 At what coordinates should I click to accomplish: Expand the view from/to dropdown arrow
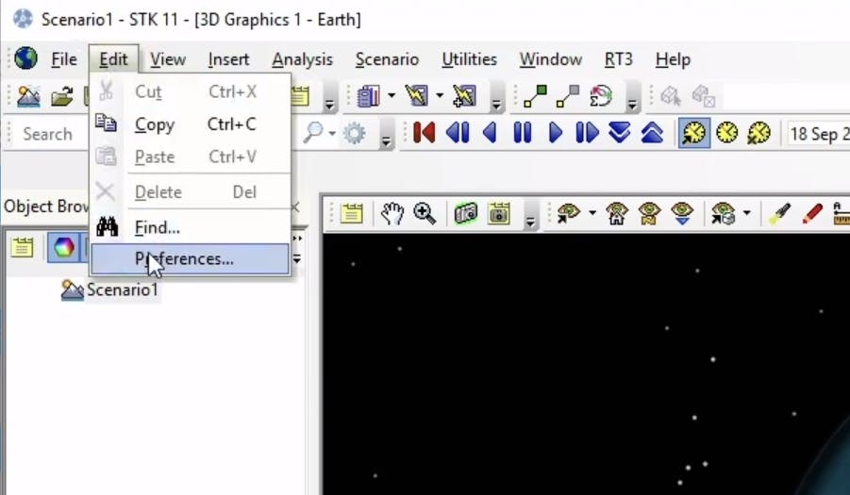(x=592, y=213)
